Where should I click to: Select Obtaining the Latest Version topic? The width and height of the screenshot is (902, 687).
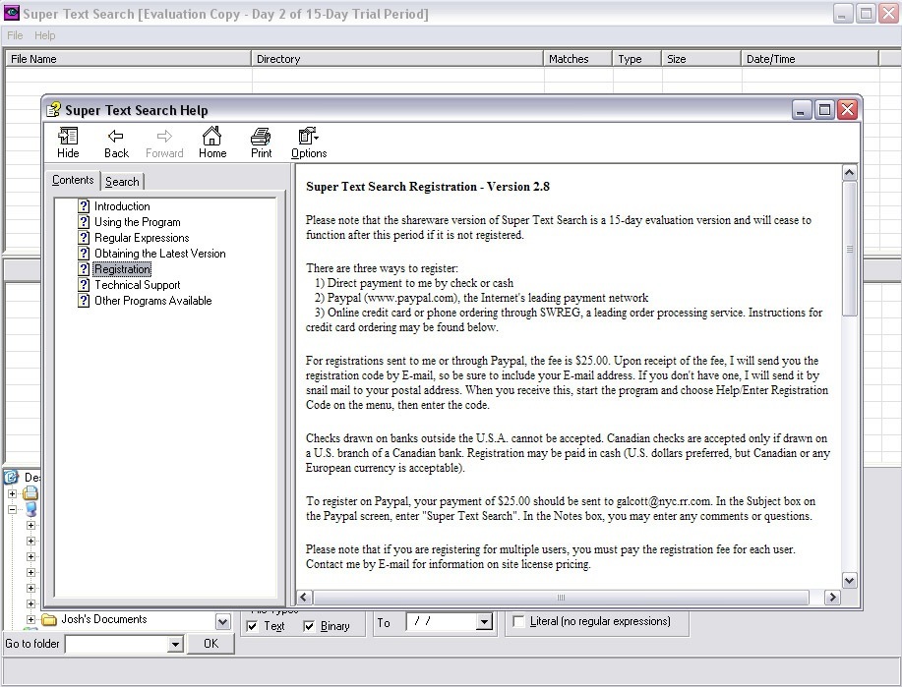160,253
